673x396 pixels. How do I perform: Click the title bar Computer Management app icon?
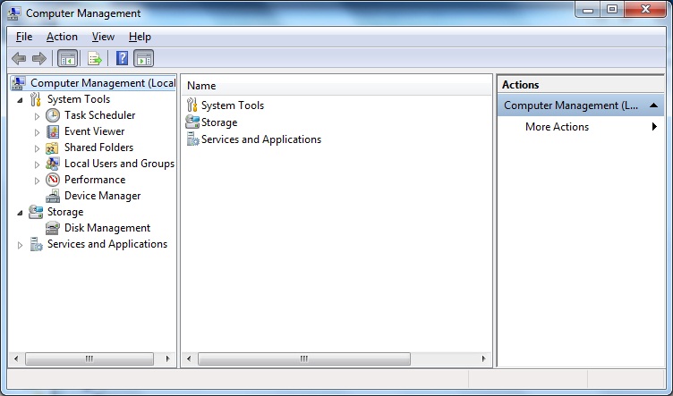click(x=13, y=13)
